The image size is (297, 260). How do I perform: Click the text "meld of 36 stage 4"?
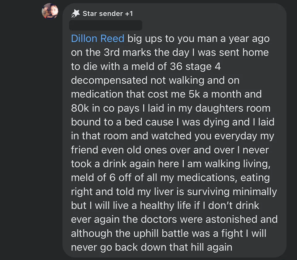tap(176, 66)
